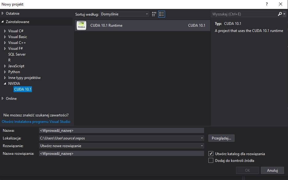
Task: Enable 'Dodaj do kontroli źródła' checkbox
Action: pyautogui.click(x=211, y=160)
